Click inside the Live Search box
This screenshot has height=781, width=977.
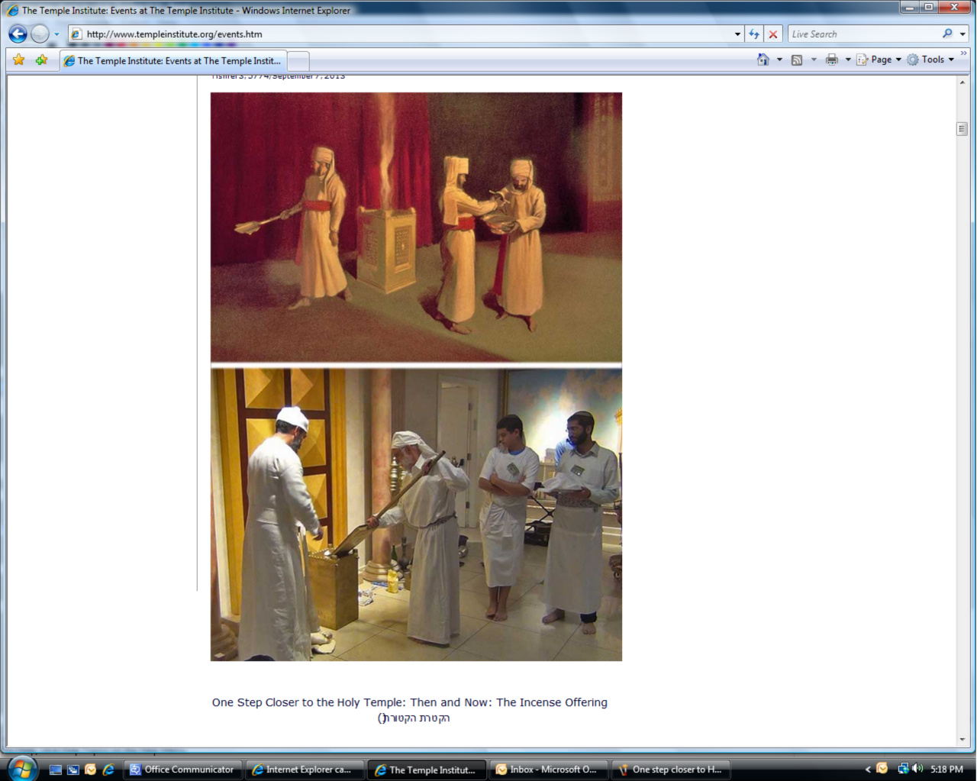click(x=864, y=34)
